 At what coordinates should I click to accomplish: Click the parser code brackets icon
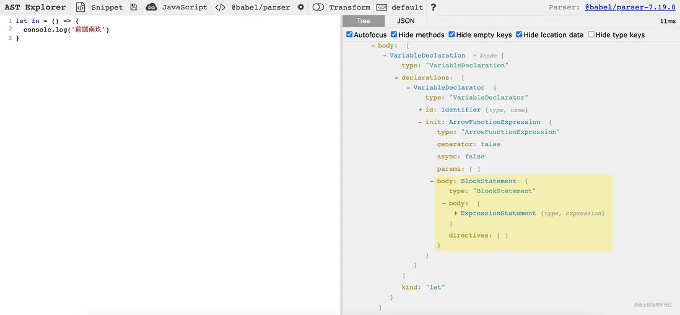[x=220, y=7]
